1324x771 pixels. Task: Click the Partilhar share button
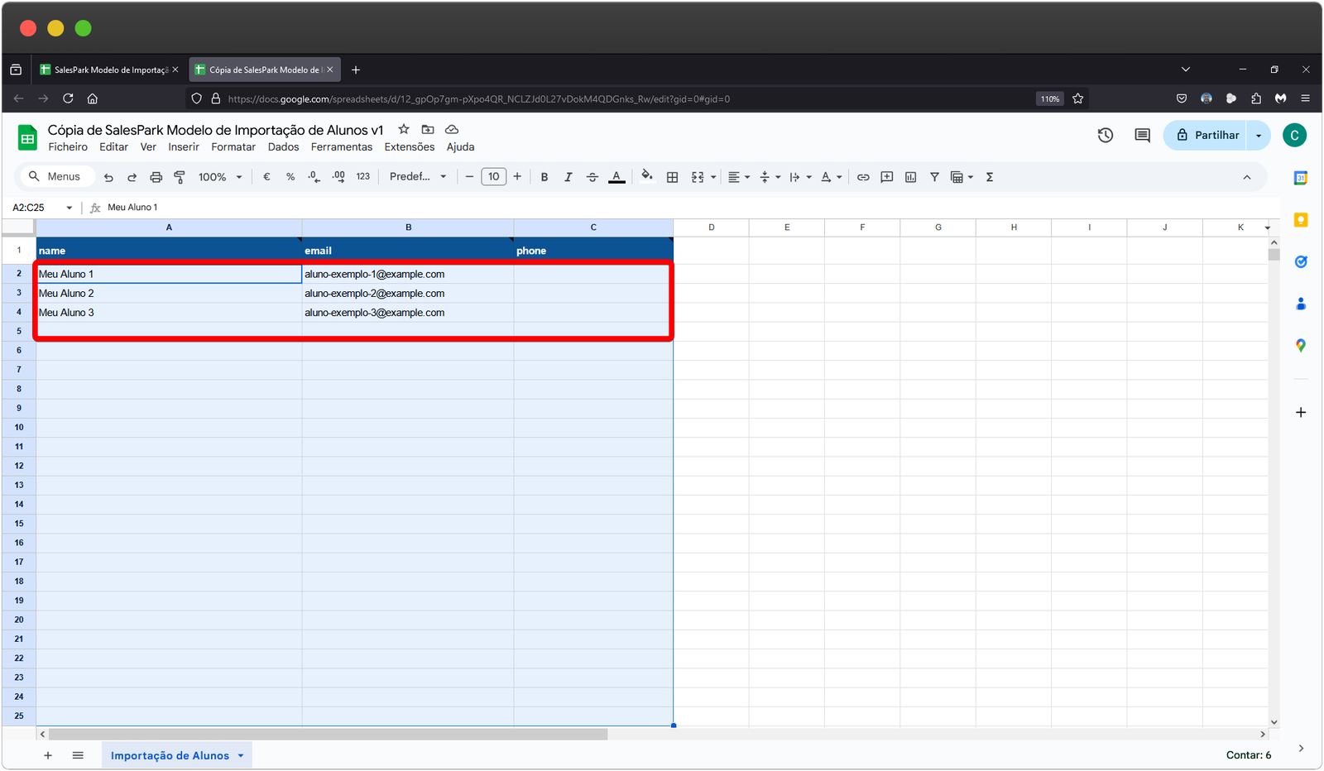[1206, 135]
